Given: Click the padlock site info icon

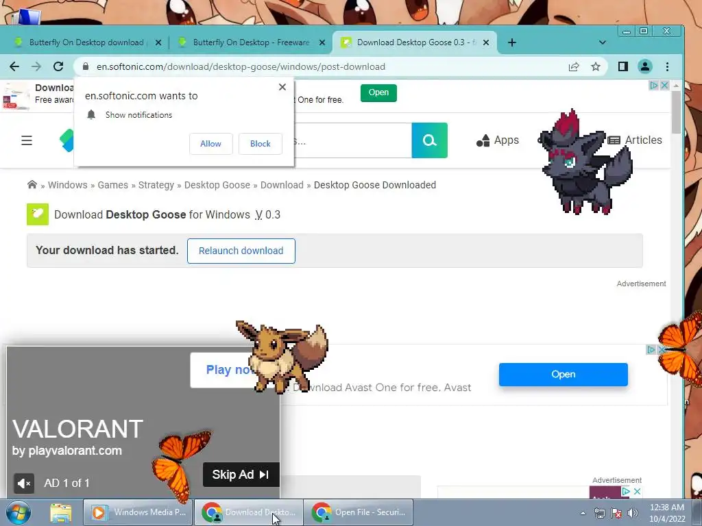Looking at the screenshot, I should pyautogui.click(x=86, y=66).
